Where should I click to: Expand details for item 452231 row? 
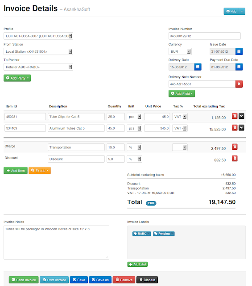(241, 116)
